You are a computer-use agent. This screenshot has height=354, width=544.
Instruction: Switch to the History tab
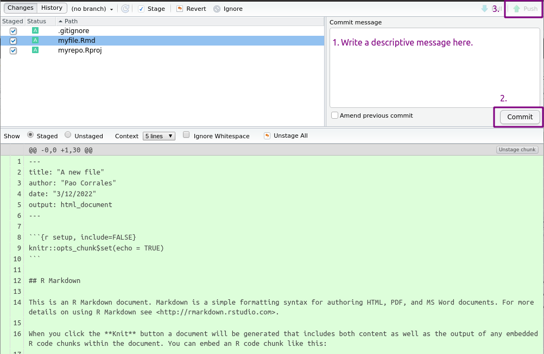pyautogui.click(x=52, y=8)
